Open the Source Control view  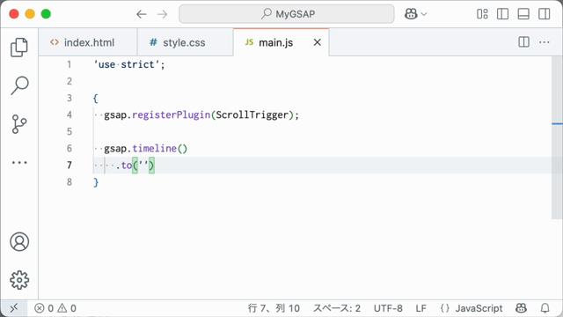pos(19,124)
